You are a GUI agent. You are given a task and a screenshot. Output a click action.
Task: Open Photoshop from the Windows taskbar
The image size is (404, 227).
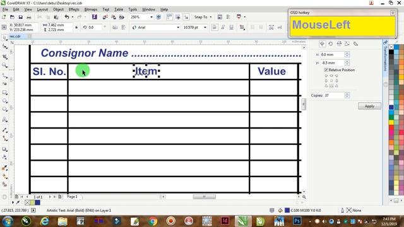click(297, 221)
